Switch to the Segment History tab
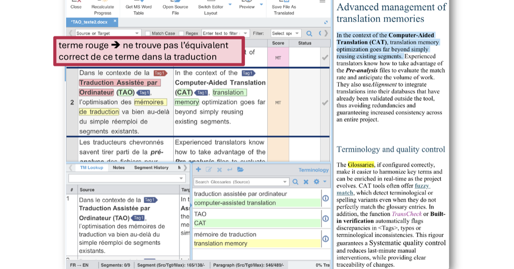514x269 pixels. pos(151,167)
